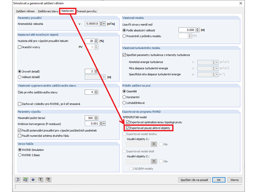Open the Nastavení tab
Screen dimensions: 257x192
[x=68, y=11]
